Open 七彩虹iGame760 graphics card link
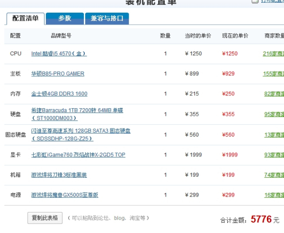This screenshot has width=284, height=233. coord(78,155)
